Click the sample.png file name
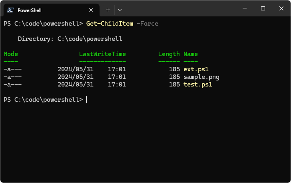The height and width of the screenshot is (183, 291). (x=201, y=77)
